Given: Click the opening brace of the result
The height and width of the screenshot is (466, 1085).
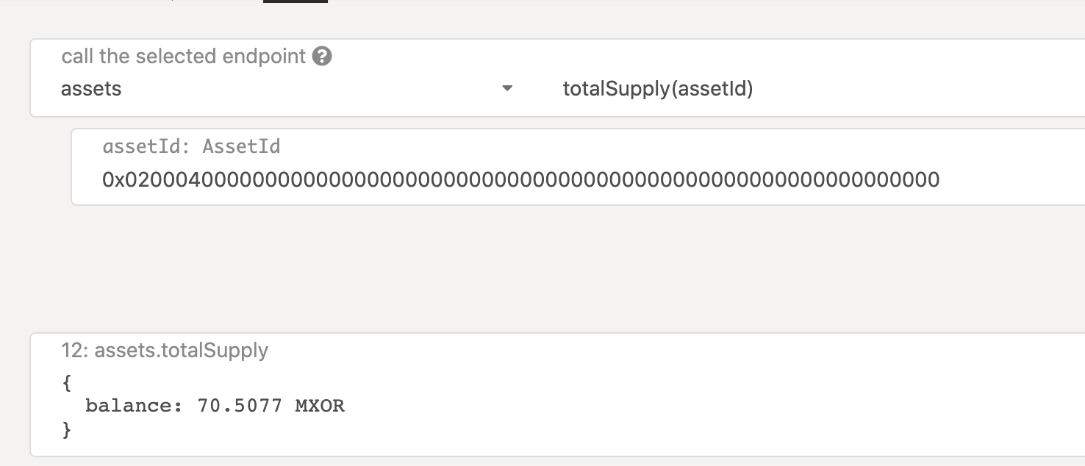Looking at the screenshot, I should point(68,382).
